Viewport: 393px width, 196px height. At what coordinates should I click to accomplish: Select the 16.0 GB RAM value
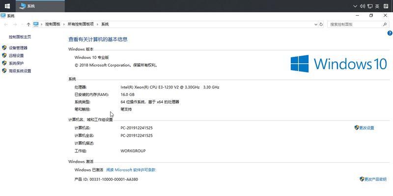(128, 95)
